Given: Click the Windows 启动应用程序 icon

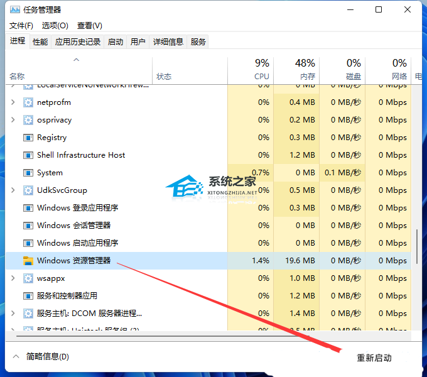Looking at the screenshot, I should click(x=28, y=243).
